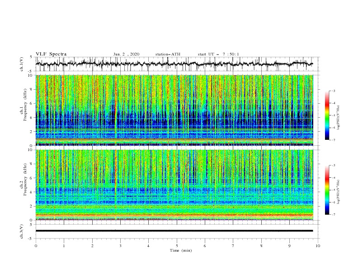Click the time axis tick label "3"

tap(120, 246)
